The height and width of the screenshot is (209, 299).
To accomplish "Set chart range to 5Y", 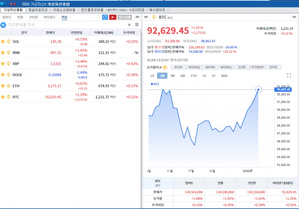I will pyautogui.click(x=213, y=76).
